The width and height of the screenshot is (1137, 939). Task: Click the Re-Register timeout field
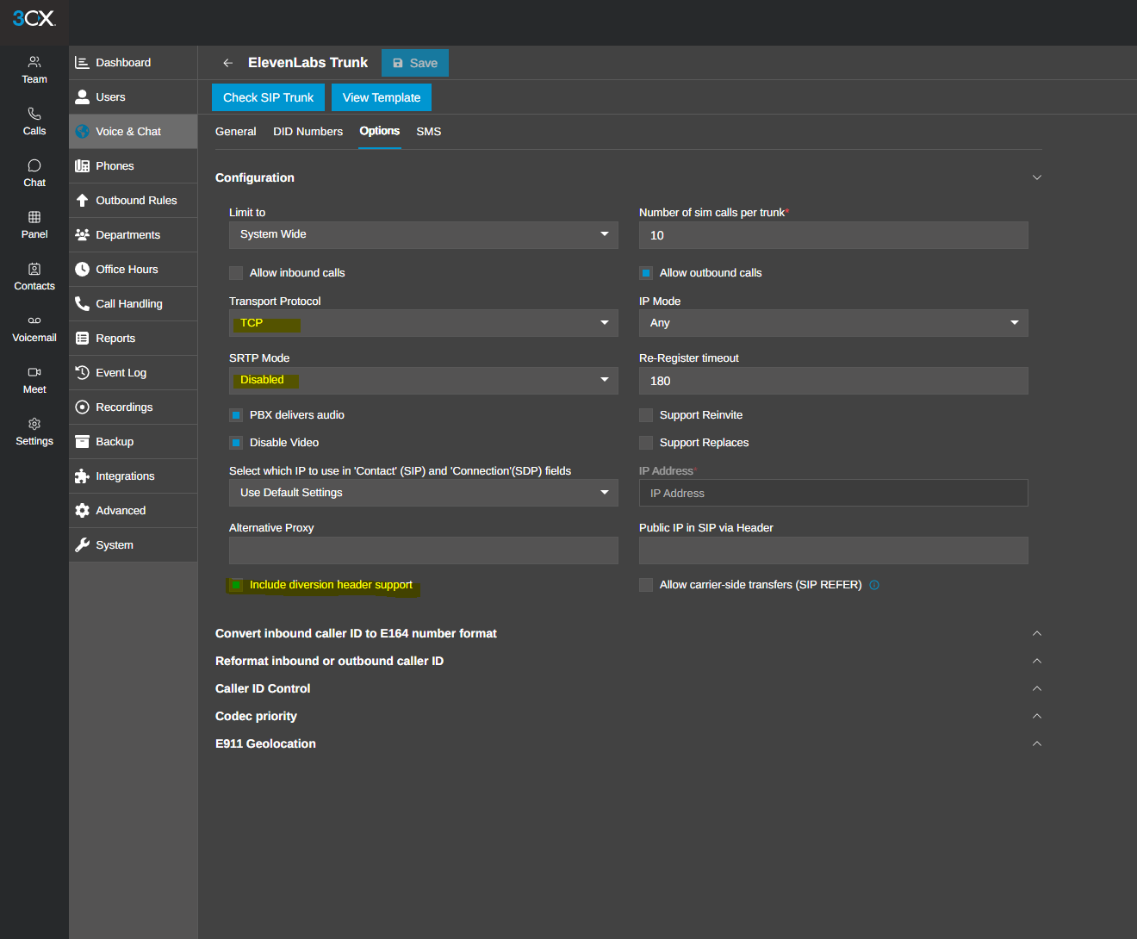[x=834, y=381]
